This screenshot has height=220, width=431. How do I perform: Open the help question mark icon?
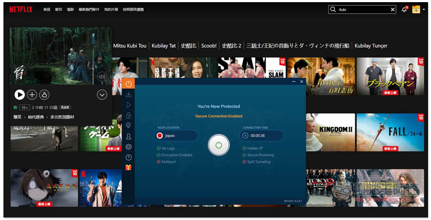128,158
